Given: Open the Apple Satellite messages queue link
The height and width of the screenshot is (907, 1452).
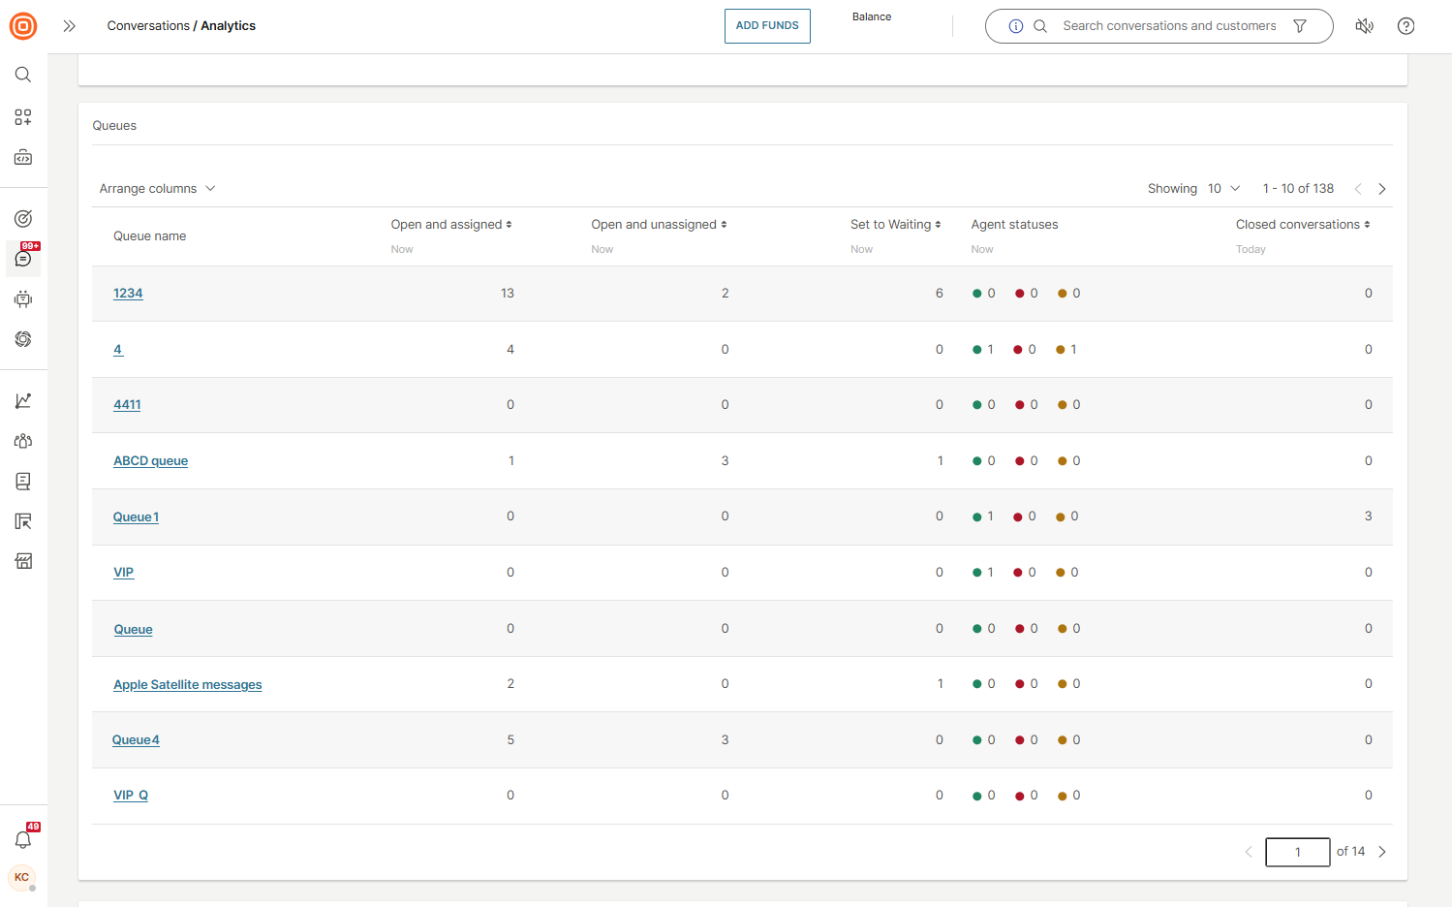Looking at the screenshot, I should tap(187, 685).
